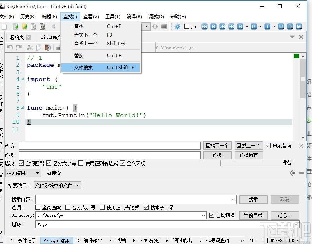Click inside the 查找 text field
The image size is (312, 244).
pyautogui.click(x=109, y=146)
